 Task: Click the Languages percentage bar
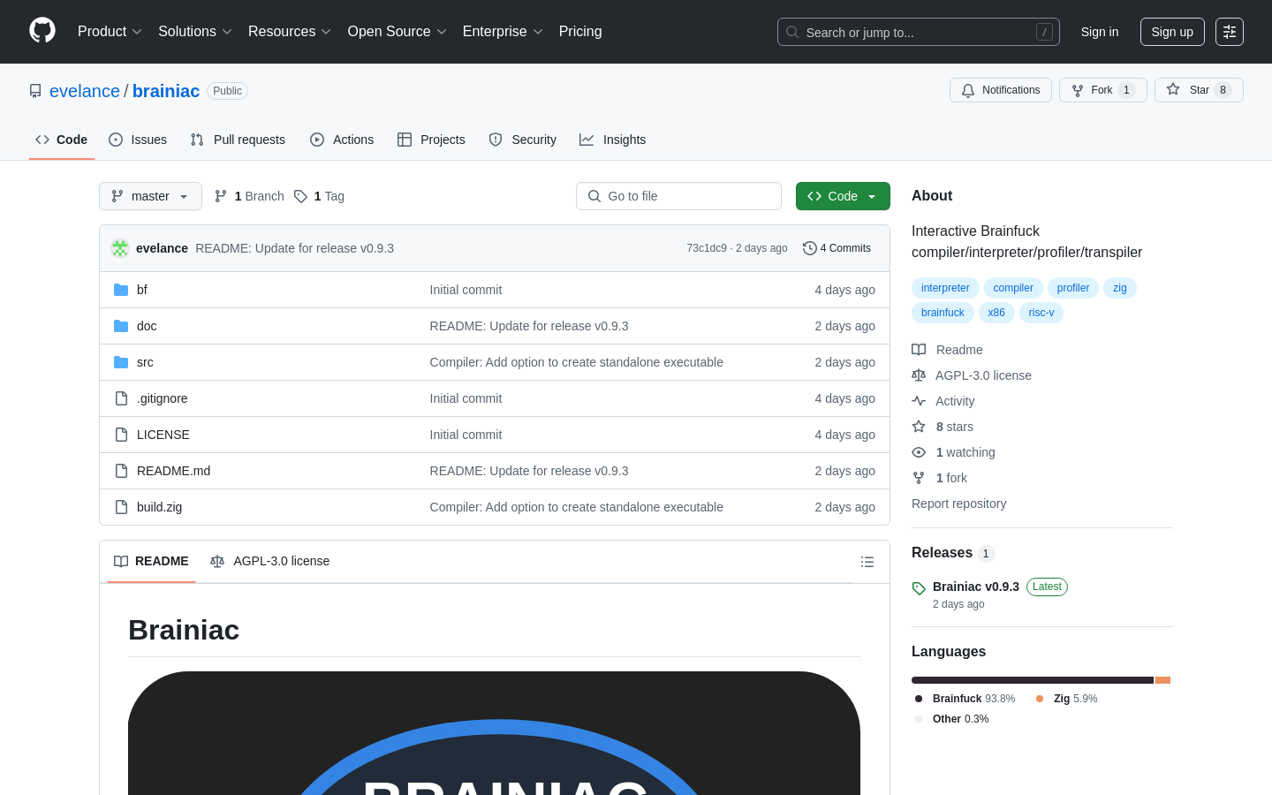[1041, 680]
